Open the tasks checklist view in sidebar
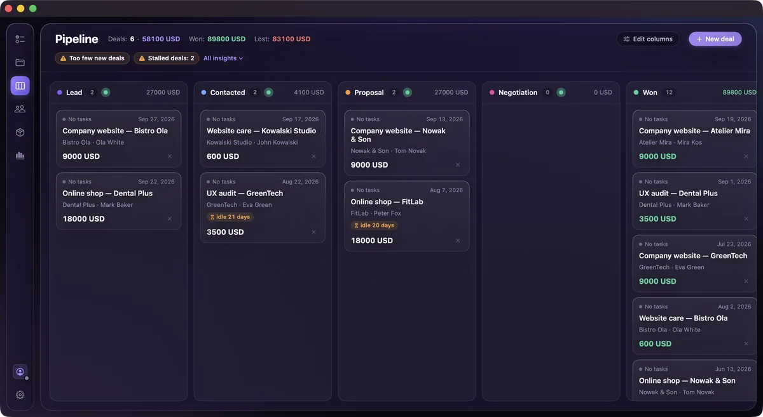The width and height of the screenshot is (763, 417). tap(20, 39)
